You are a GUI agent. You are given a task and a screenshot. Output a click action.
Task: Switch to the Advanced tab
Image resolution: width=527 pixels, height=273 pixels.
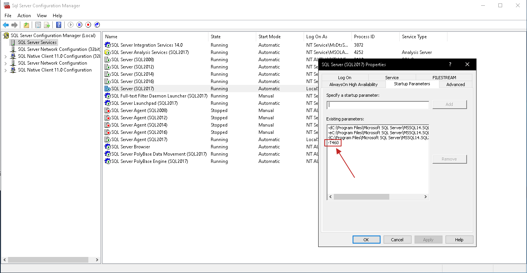pyautogui.click(x=455, y=84)
